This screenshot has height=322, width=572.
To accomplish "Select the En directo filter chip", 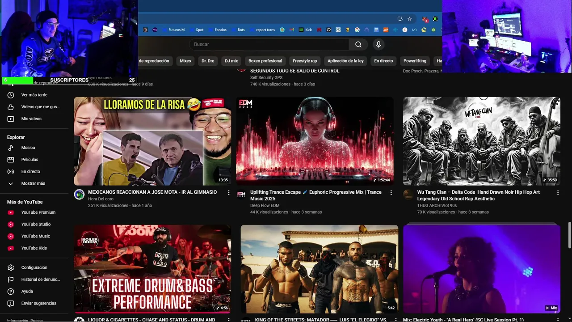I will coord(383,61).
